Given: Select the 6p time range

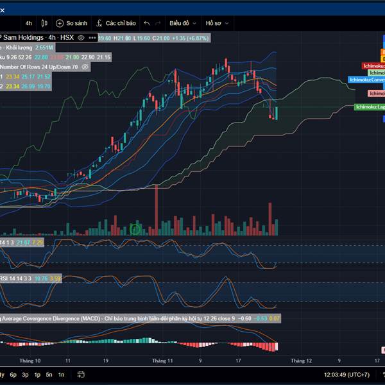Looking at the screenshot, I should click(x=13, y=375).
